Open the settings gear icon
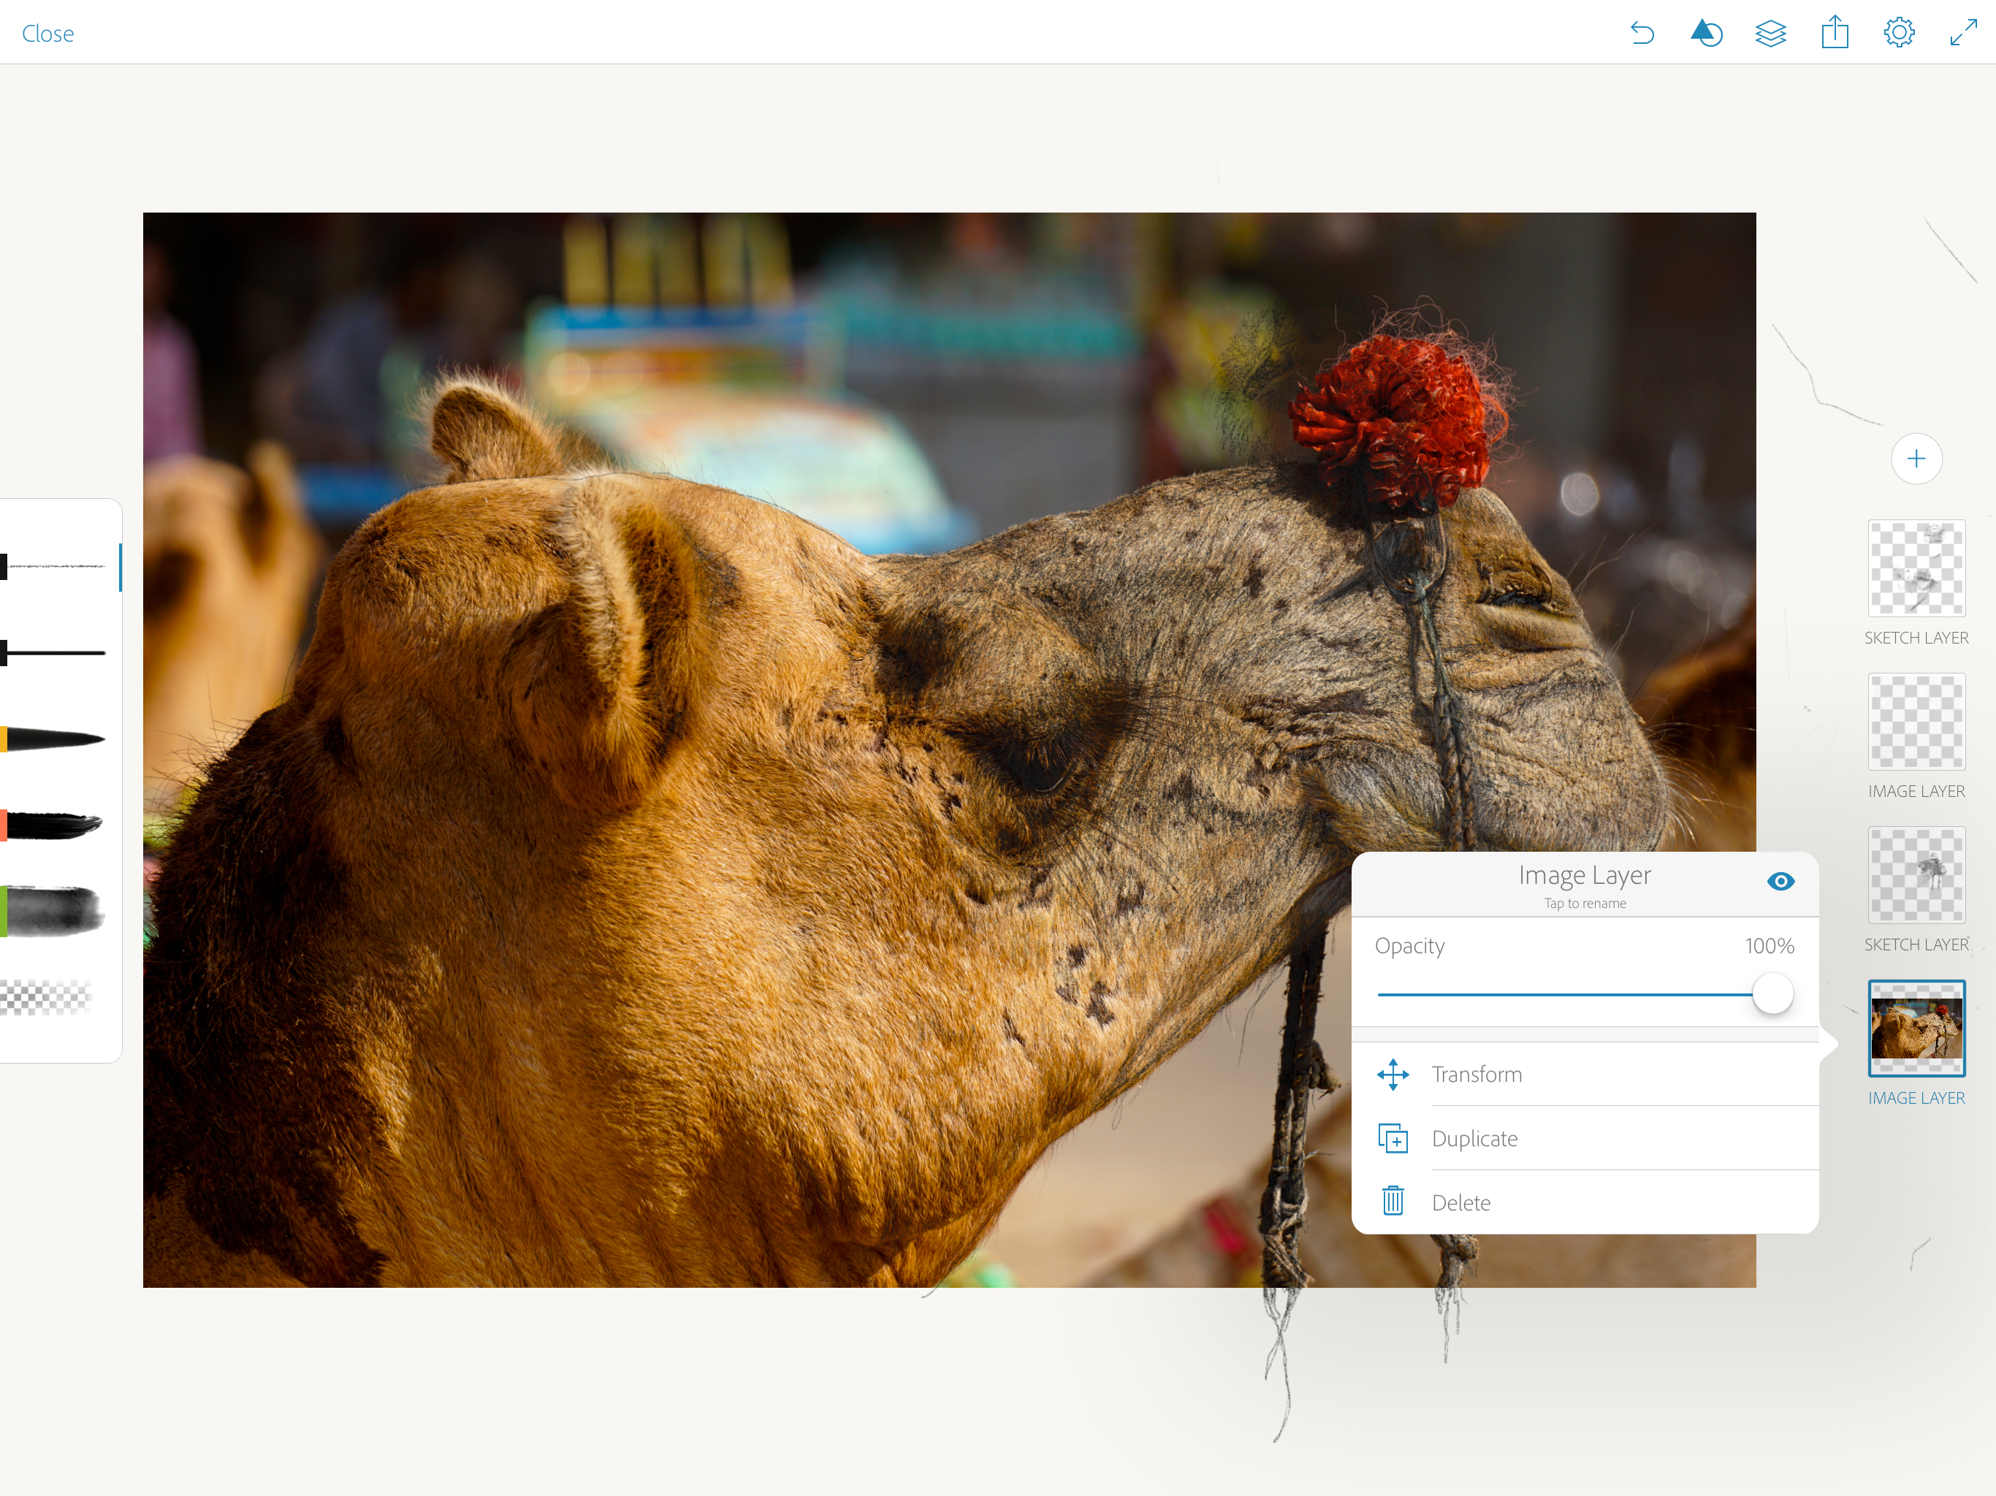The height and width of the screenshot is (1496, 1996). [x=1899, y=34]
